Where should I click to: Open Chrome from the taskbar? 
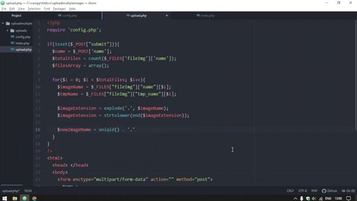click(35, 198)
